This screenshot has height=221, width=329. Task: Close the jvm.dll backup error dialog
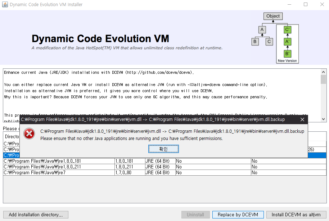coord(302,119)
